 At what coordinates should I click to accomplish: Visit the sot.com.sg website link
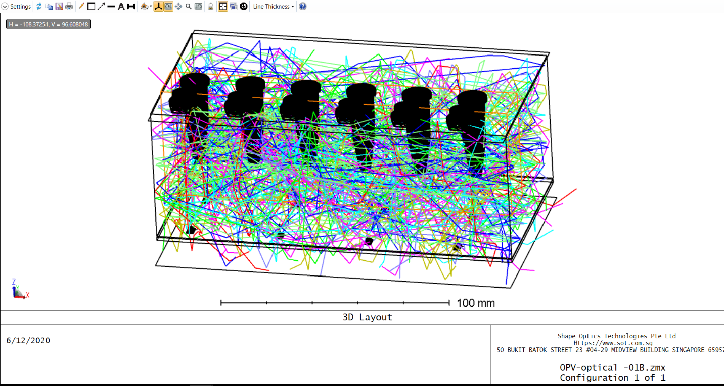coord(613,342)
